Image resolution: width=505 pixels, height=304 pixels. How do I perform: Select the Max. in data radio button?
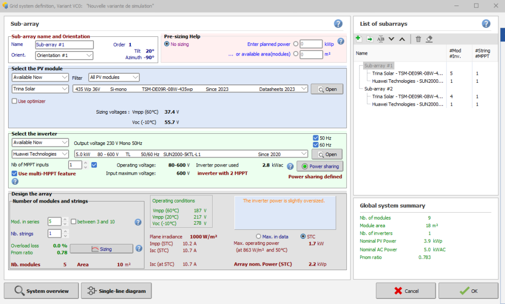(259, 236)
